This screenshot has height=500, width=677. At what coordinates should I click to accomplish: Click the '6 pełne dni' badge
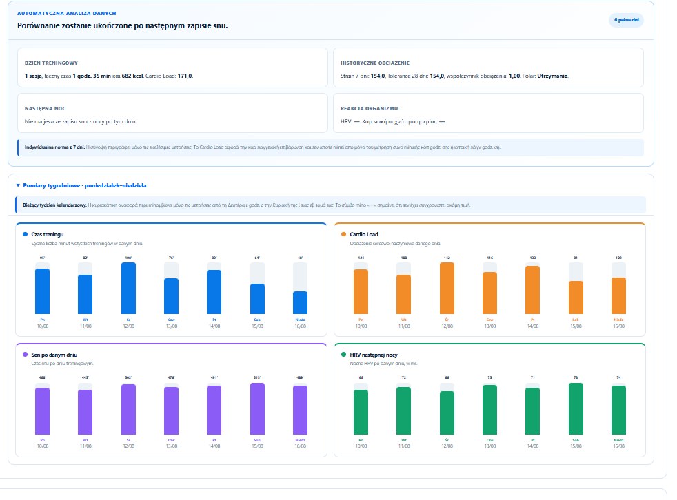click(x=626, y=20)
